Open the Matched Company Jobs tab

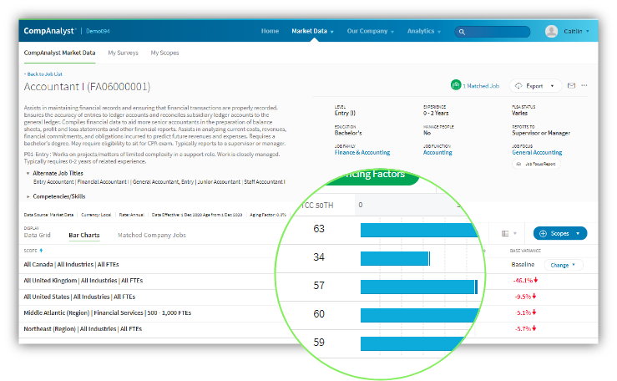(151, 236)
